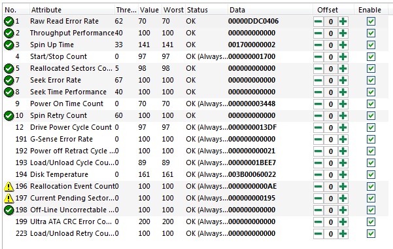Toggle Enable checkbox for Reallocated Sectors Count
The height and width of the screenshot is (249, 393).
[x=371, y=69]
